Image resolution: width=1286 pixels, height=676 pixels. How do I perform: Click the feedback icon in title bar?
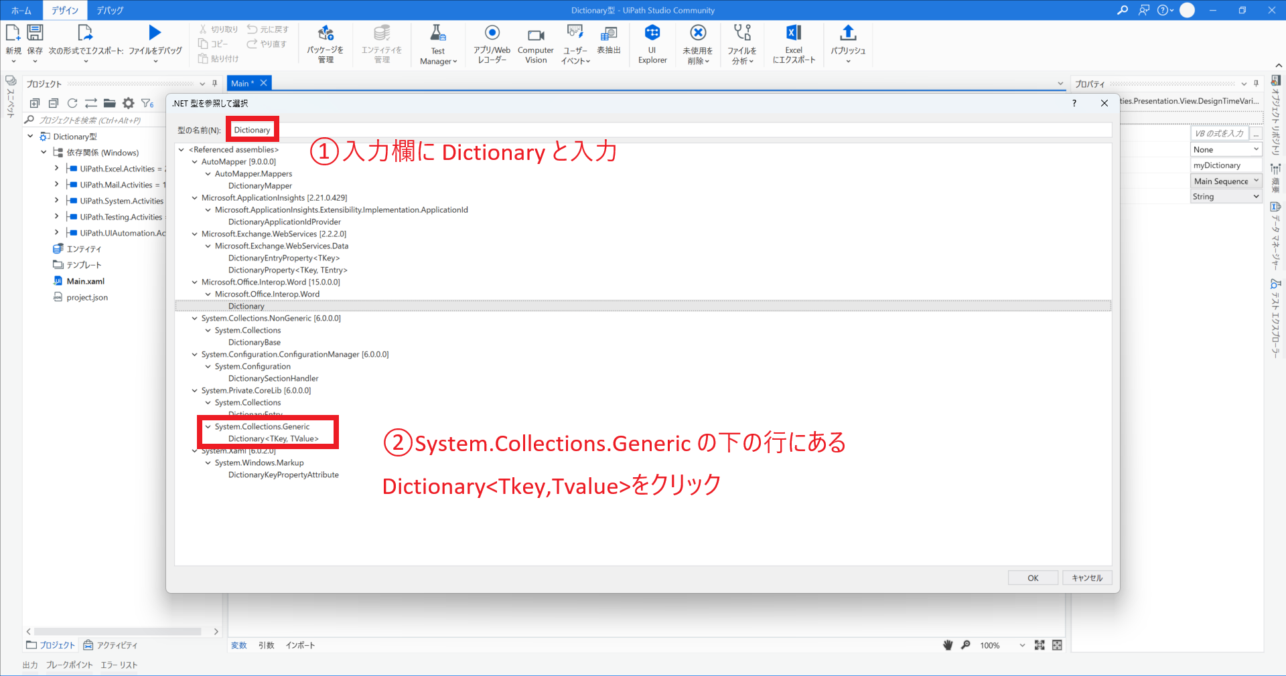1144,10
